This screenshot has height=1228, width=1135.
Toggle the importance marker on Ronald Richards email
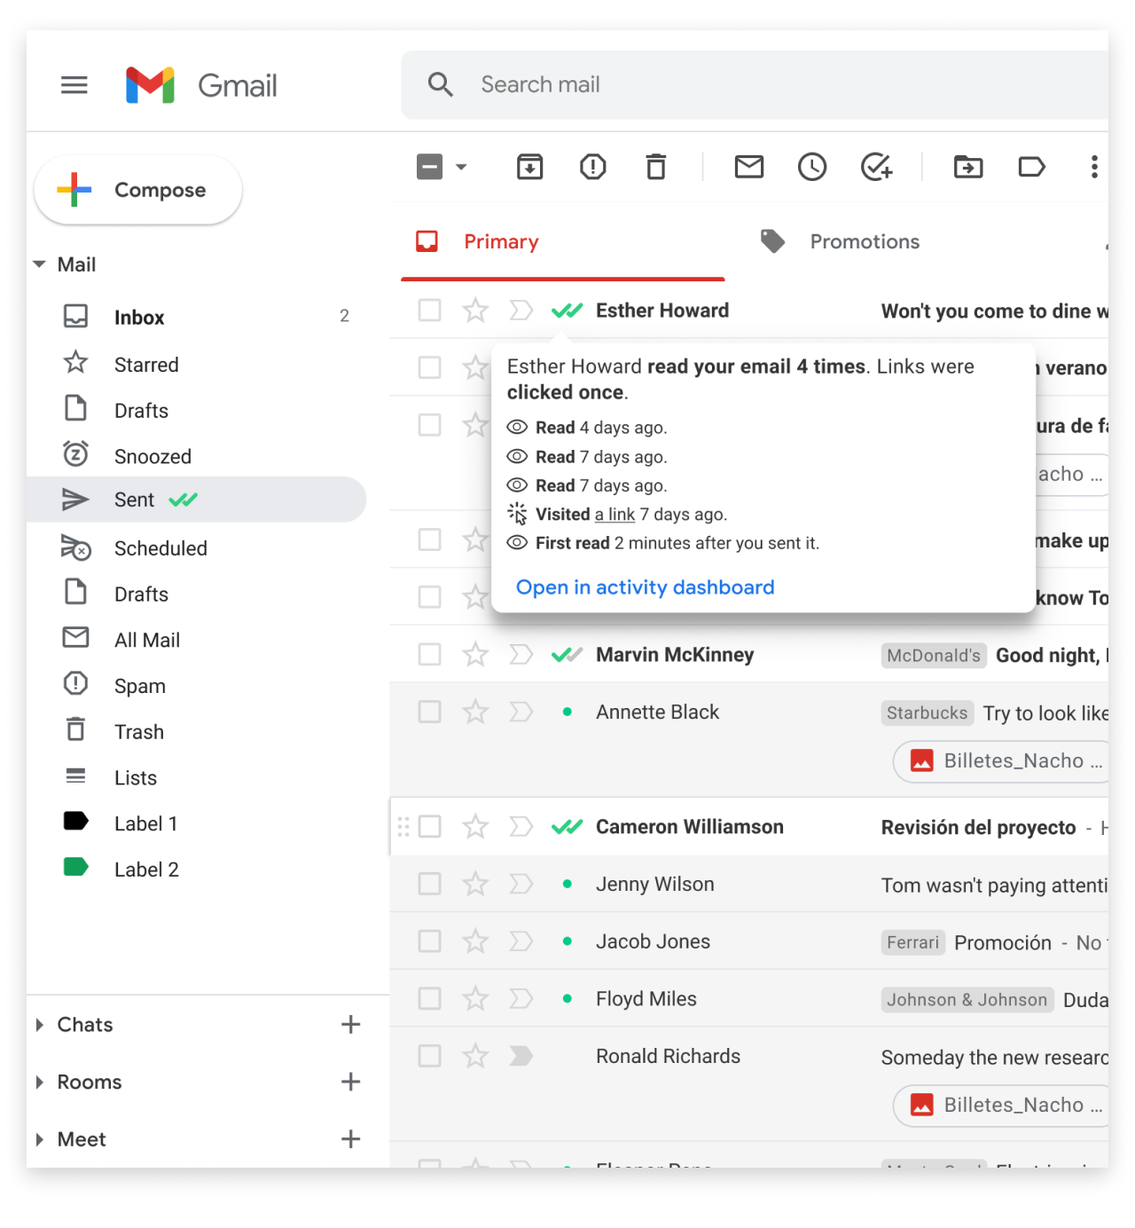(x=521, y=1056)
